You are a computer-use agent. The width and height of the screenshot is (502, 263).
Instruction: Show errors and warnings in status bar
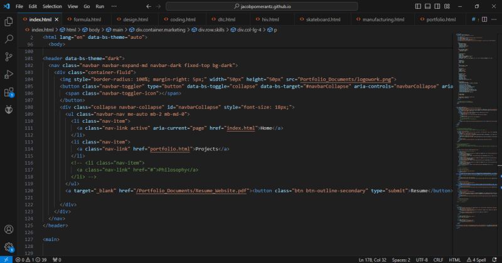point(31,260)
